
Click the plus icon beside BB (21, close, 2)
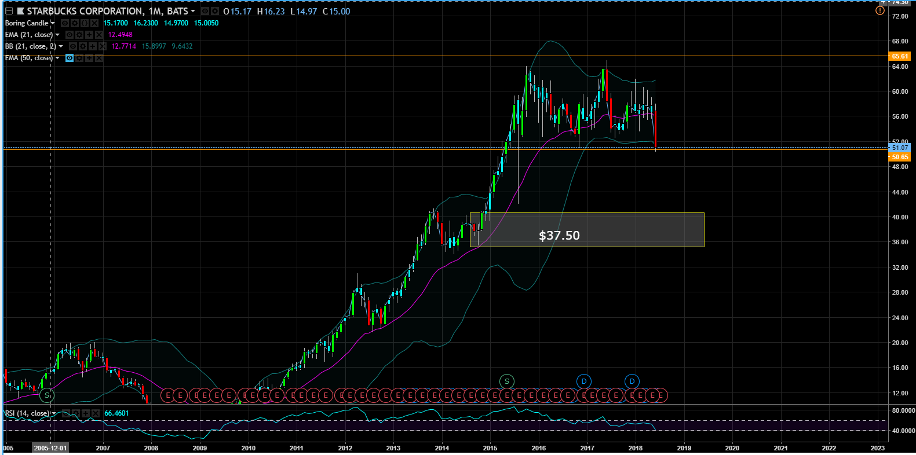tap(93, 46)
